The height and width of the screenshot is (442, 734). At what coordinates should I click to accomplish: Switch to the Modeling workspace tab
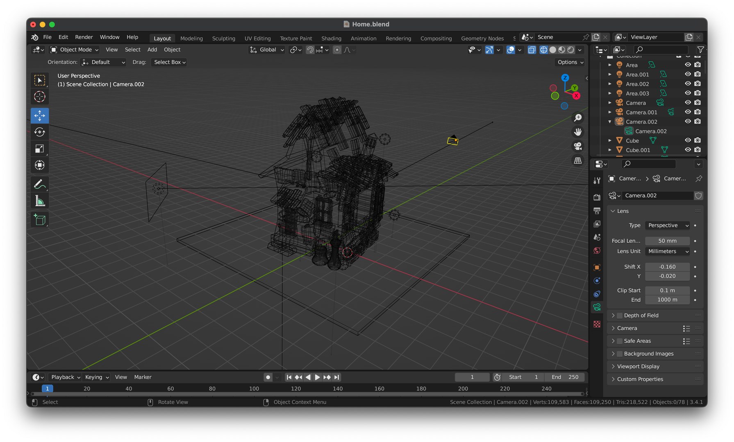click(x=191, y=38)
